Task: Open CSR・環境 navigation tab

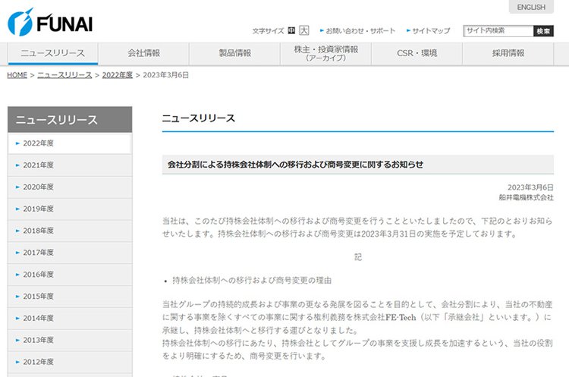Action: [x=417, y=53]
